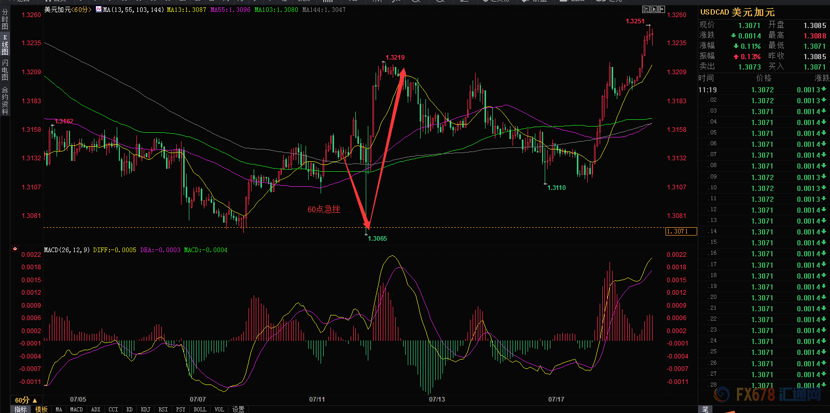Open the 合约资料 side tab

pyautogui.click(x=5, y=101)
